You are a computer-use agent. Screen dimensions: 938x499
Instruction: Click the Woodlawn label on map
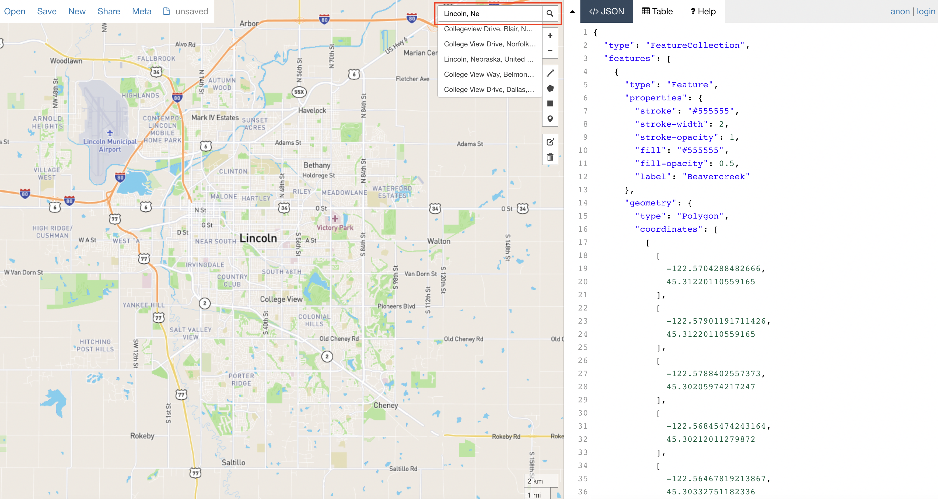66,61
